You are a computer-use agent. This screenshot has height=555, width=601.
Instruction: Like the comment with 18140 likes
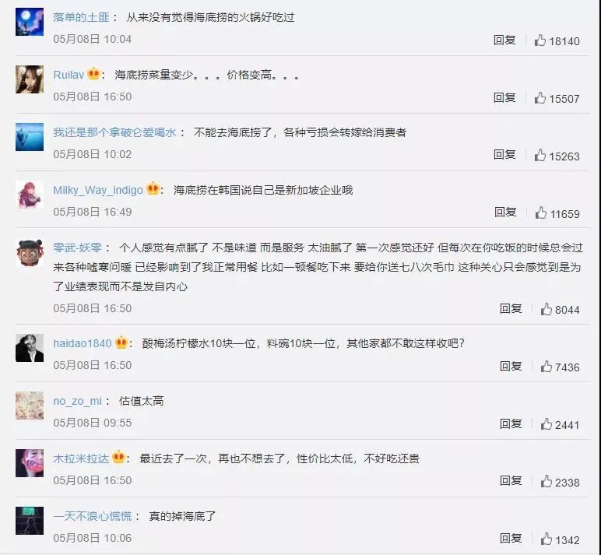540,40
